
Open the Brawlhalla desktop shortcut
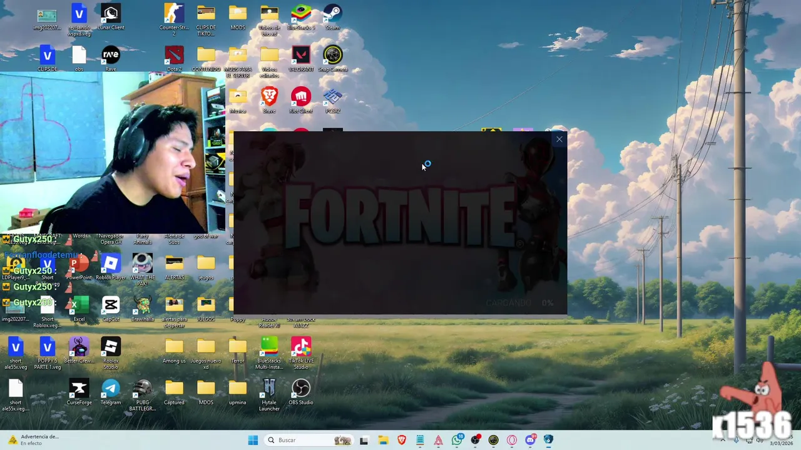tap(143, 309)
